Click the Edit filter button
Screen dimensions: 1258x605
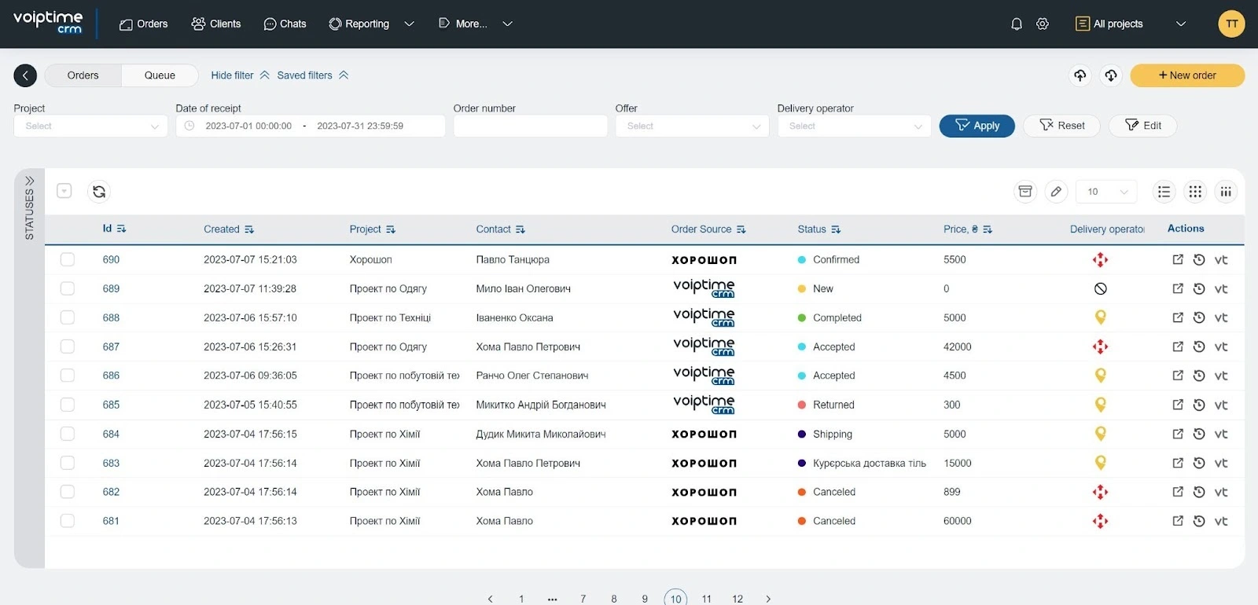tap(1142, 126)
